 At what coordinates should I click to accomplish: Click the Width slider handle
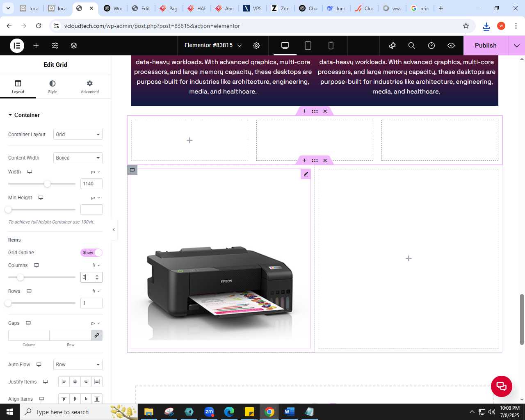coord(48,184)
